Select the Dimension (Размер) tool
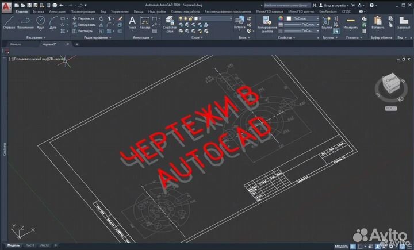414x250 pixels. [x=145, y=22]
